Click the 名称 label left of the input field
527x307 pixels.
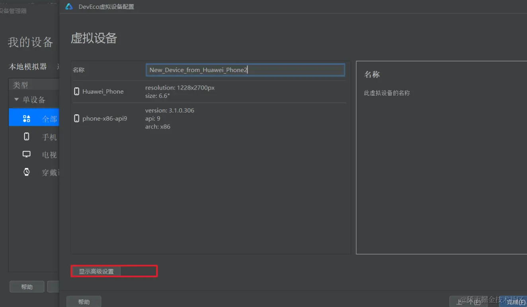(x=79, y=70)
